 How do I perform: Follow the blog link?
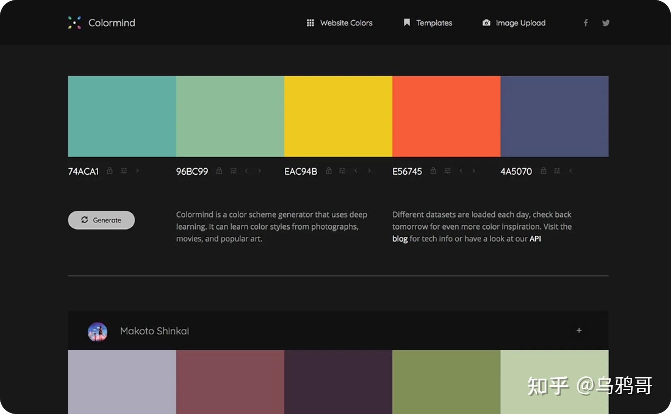(400, 239)
